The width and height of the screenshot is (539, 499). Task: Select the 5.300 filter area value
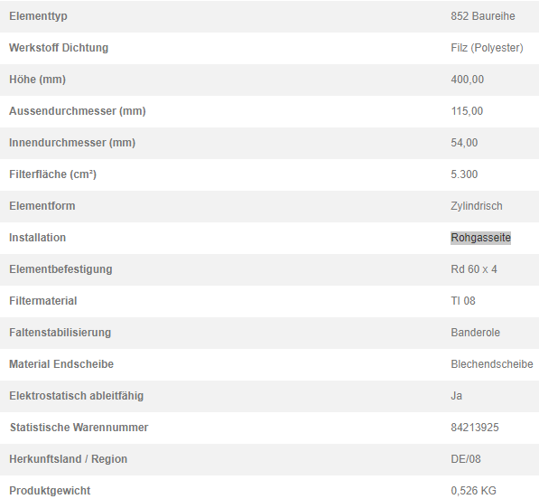[464, 174]
